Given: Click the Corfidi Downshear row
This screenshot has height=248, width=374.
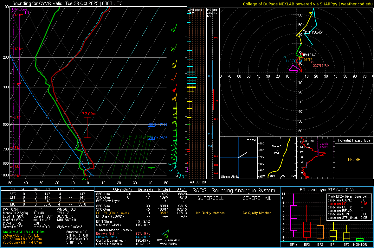Looking at the screenshot, I should [123, 240].
